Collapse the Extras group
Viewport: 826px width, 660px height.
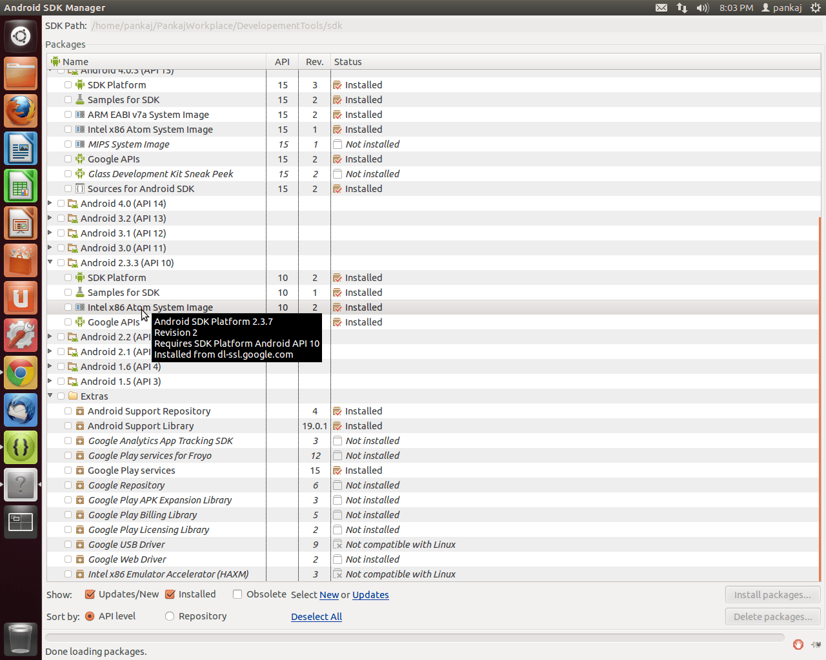coord(50,396)
